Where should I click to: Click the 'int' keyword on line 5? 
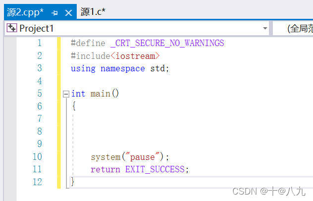coord(78,94)
